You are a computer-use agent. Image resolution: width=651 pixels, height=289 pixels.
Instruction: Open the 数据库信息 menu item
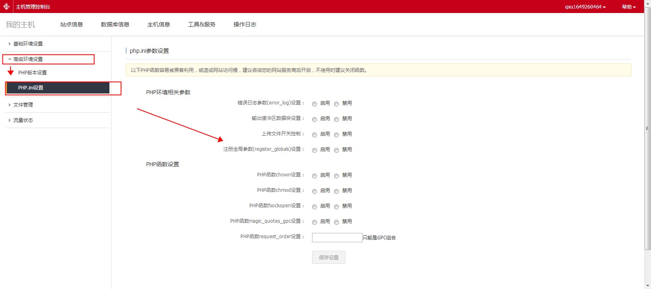(x=115, y=24)
